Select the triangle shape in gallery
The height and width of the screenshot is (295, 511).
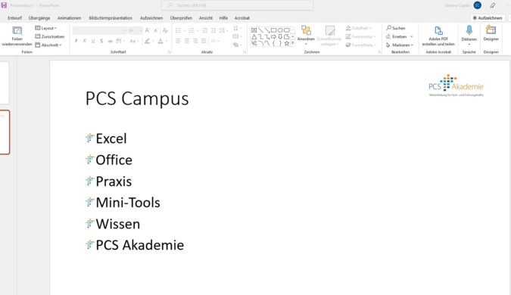[254, 37]
